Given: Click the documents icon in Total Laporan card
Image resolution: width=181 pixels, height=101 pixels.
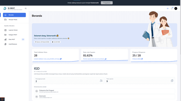Looking at the screenshot, I should (x=172, y=81).
